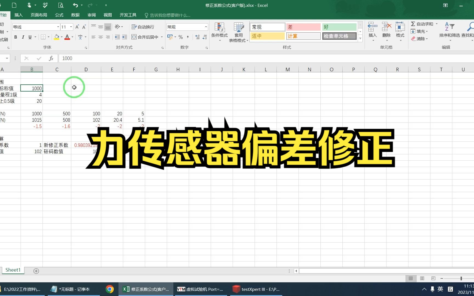This screenshot has width=474, height=296.
Task: Click the new blank workbook icon
Action: pyautogui.click(x=14, y=5)
